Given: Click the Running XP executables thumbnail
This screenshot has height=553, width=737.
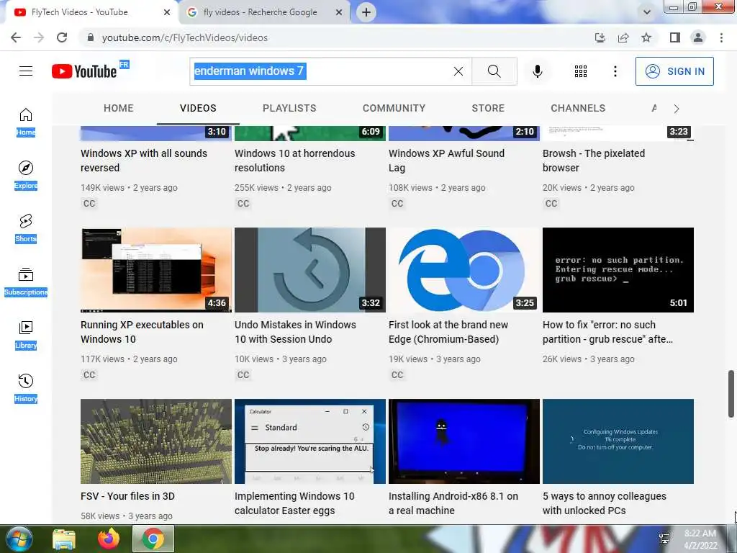Looking at the screenshot, I should pyautogui.click(x=156, y=270).
